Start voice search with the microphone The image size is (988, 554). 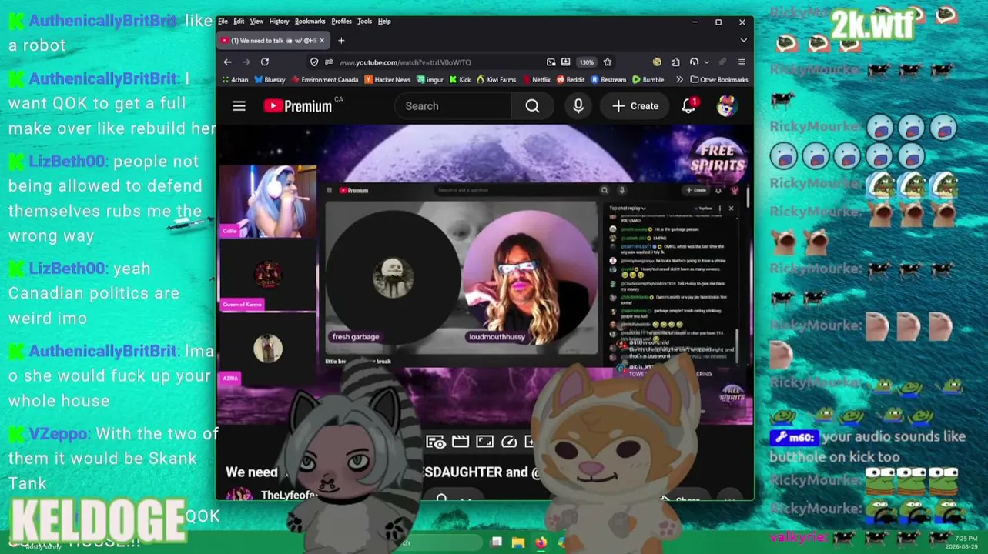[578, 106]
